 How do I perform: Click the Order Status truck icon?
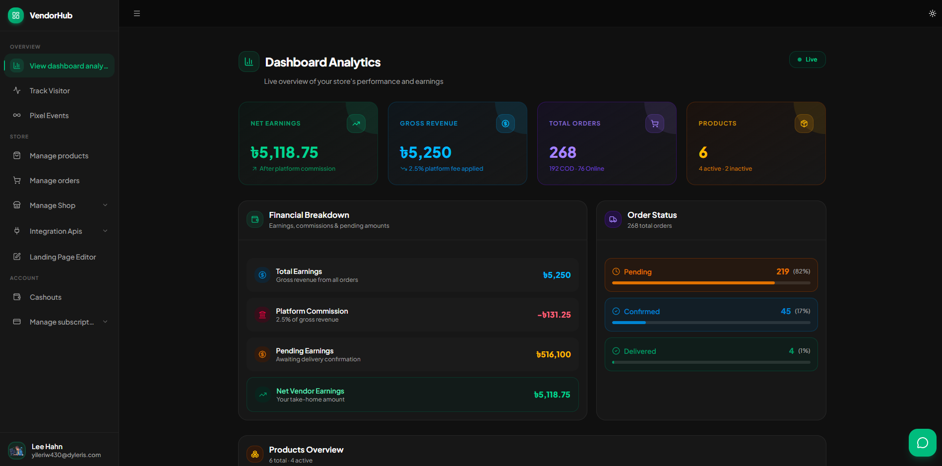point(613,219)
